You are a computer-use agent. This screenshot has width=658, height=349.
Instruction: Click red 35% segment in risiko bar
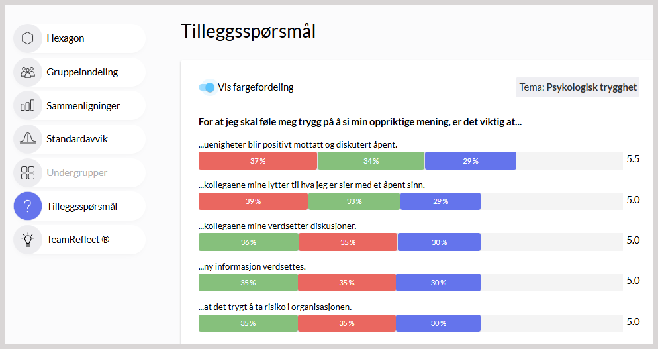(347, 323)
